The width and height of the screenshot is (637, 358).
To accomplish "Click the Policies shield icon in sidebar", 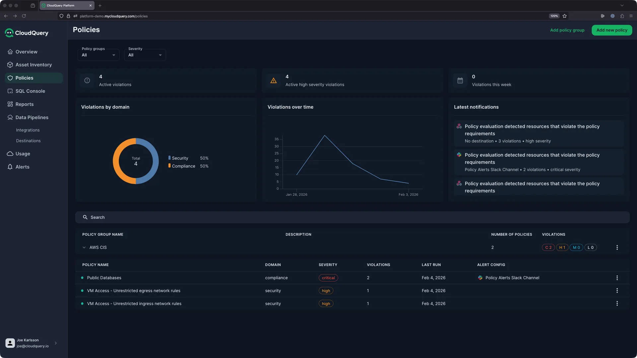I will [x=10, y=78].
